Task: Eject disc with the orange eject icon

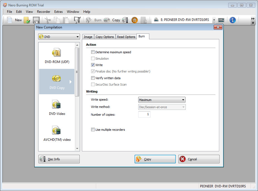Action: 134,20
